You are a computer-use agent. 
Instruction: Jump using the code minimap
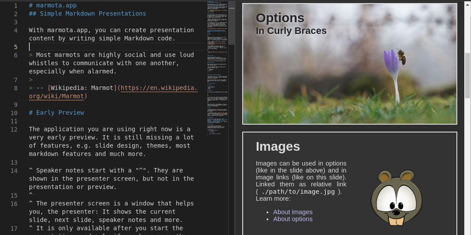(217, 69)
